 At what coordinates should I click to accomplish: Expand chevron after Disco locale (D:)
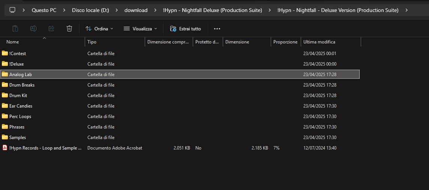click(x=117, y=10)
